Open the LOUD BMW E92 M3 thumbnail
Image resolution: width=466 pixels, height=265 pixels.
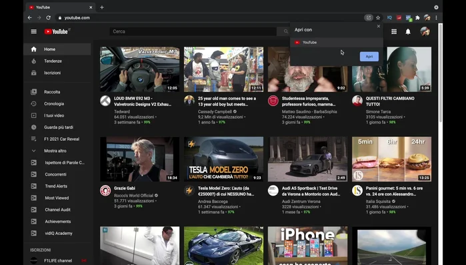point(140,69)
